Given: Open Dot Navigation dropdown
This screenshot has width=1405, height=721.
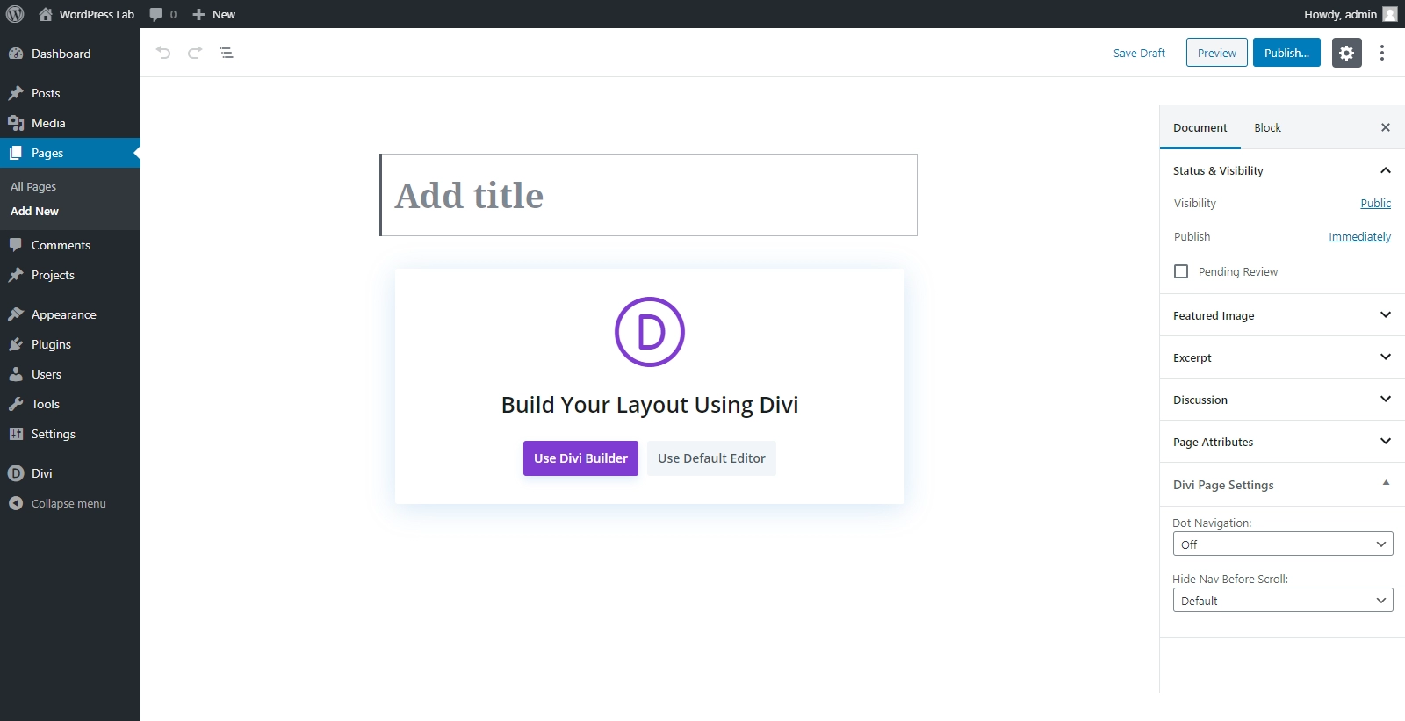Looking at the screenshot, I should (x=1283, y=544).
